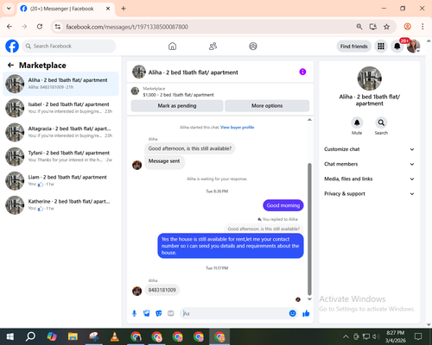Viewport: 432px width, 345px height.
Task: Attach a file image icon
Action: [x=146, y=313]
